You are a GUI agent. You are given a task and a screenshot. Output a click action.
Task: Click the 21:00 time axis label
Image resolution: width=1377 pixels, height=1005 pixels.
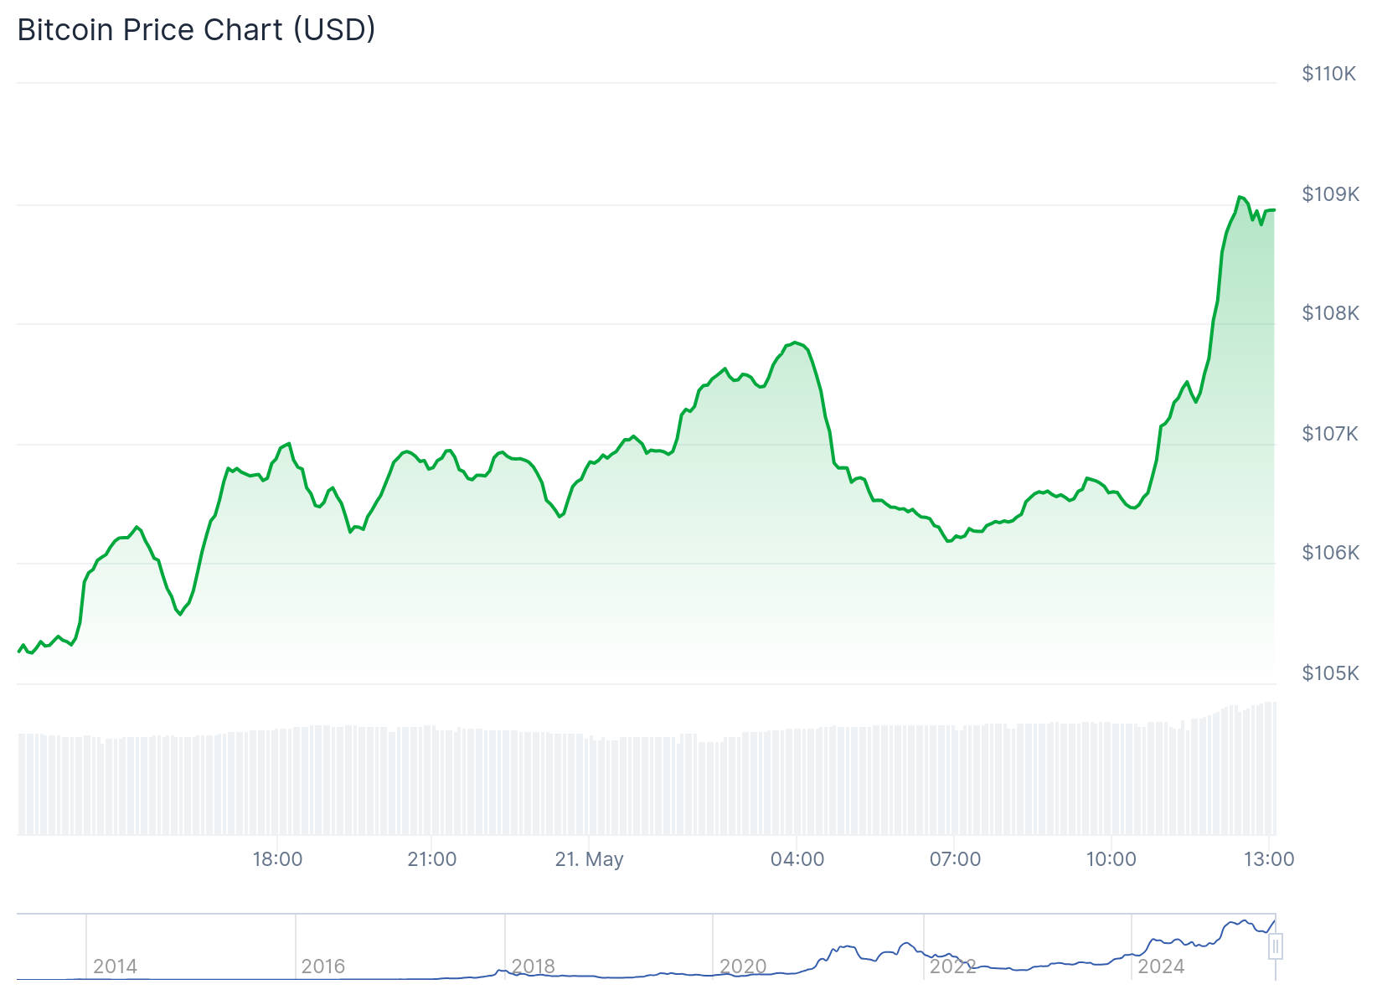click(x=432, y=859)
